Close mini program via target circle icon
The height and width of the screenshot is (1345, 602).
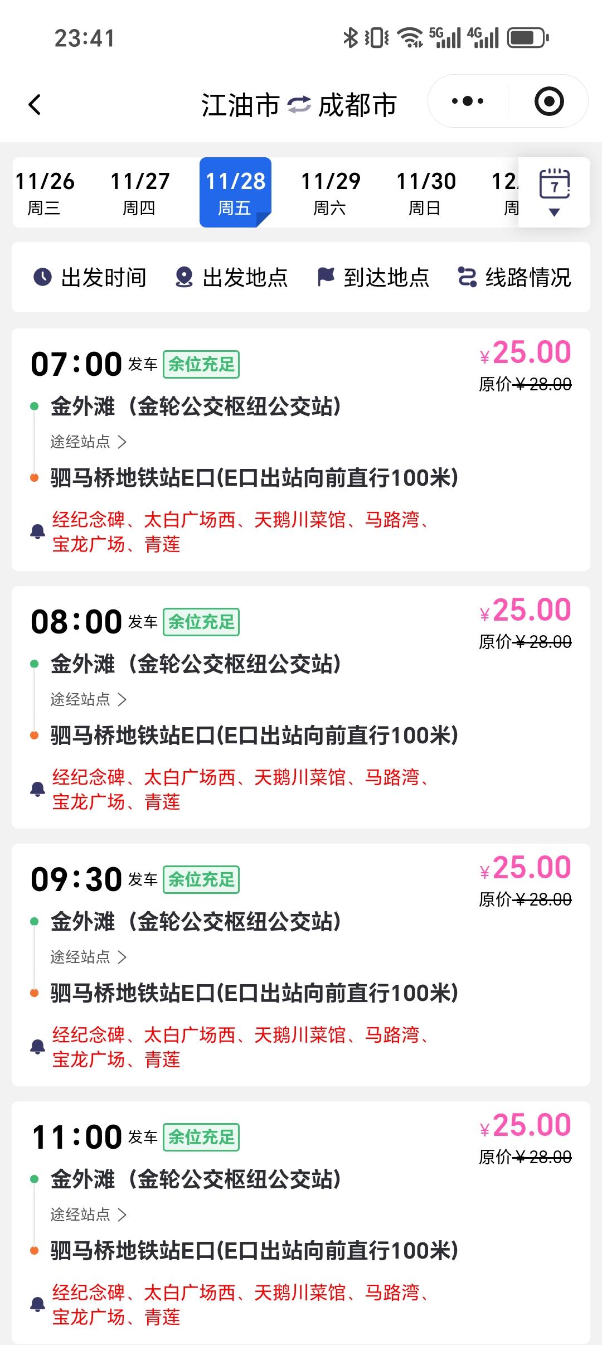click(549, 101)
